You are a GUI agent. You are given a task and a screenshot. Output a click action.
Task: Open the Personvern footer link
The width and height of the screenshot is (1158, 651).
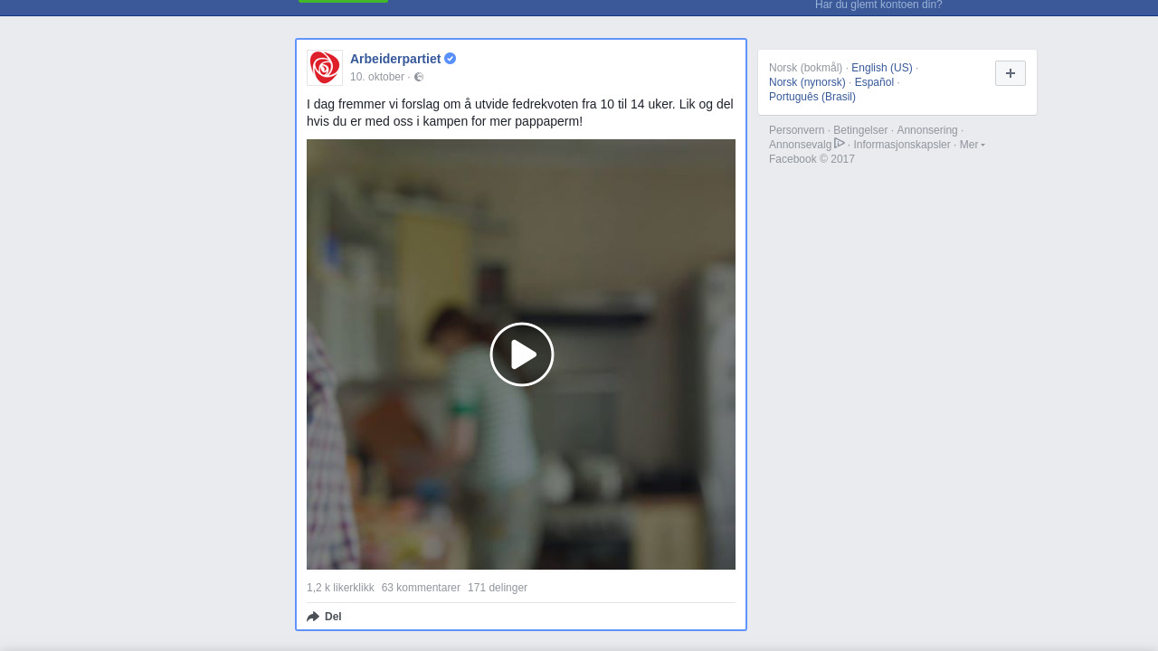tap(796, 130)
